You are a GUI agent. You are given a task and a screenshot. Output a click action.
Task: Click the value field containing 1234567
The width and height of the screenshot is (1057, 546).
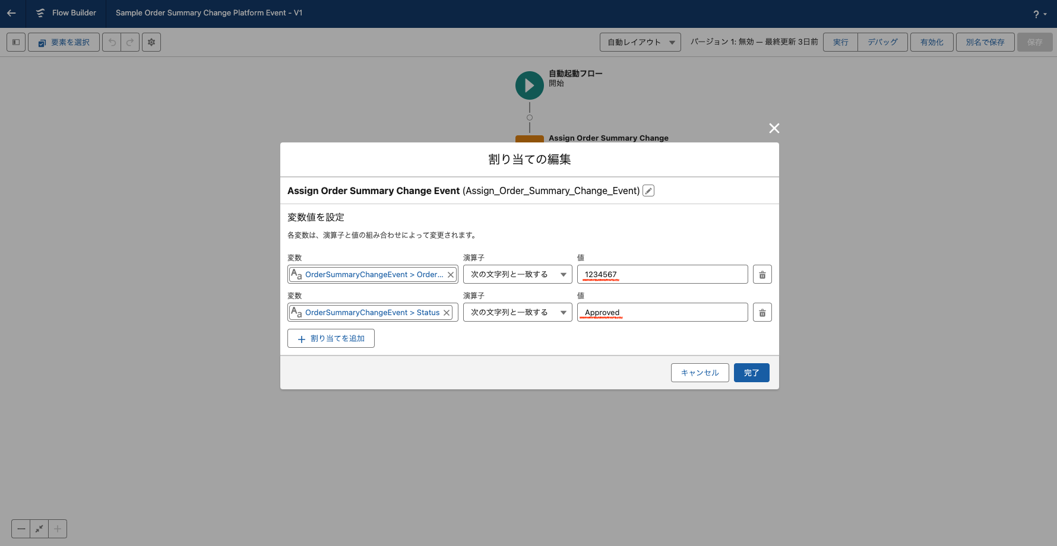663,274
